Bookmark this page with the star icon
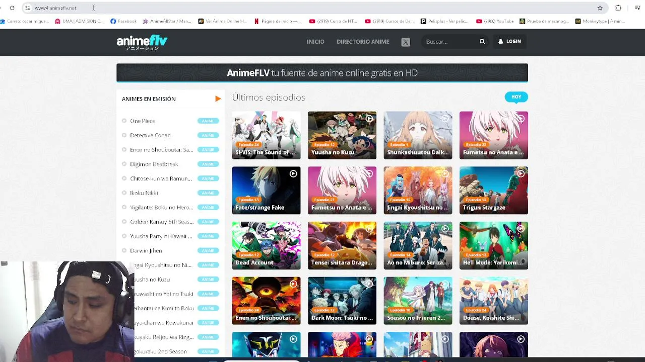645x362 pixels. point(600,8)
